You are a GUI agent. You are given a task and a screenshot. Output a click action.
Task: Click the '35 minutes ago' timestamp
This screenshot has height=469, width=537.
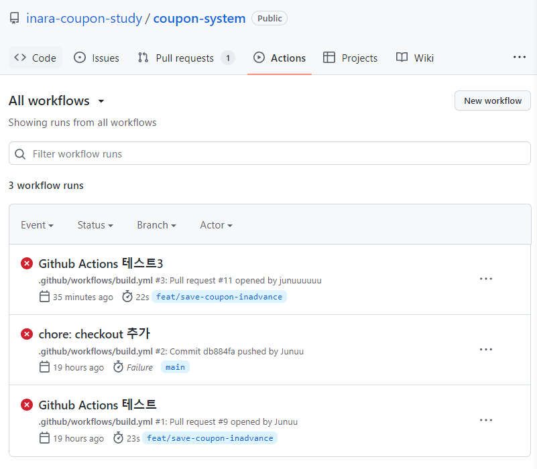pyautogui.click(x=83, y=297)
